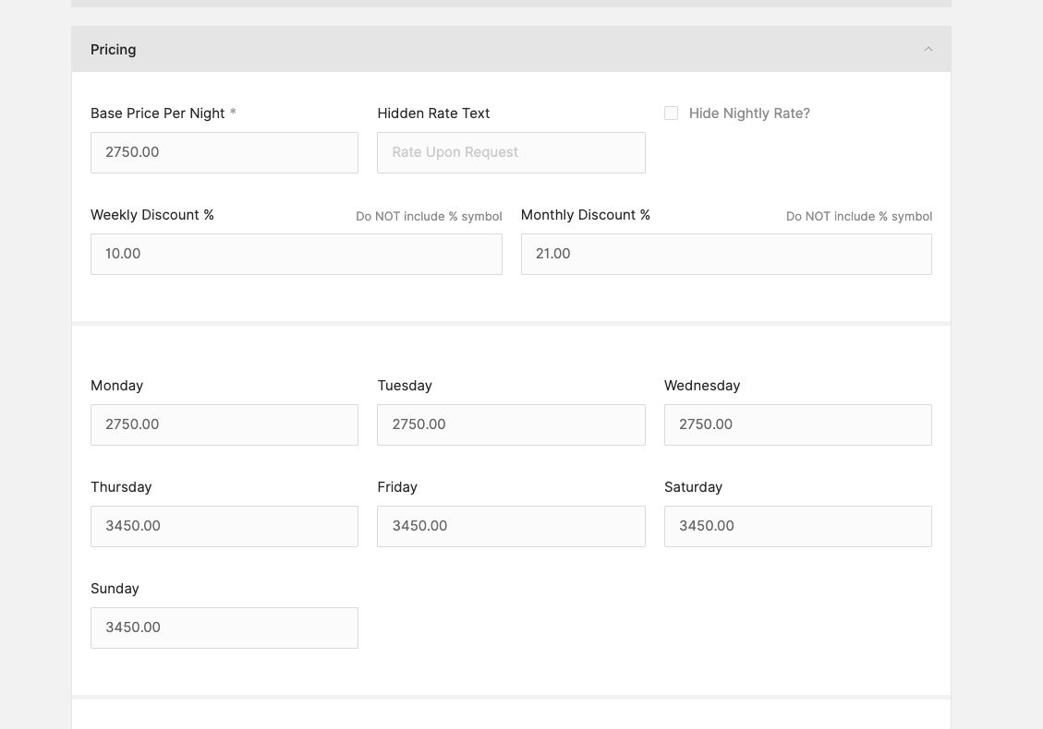Select the Monthly Discount % input box
This screenshot has width=1043, height=729.
pyautogui.click(x=726, y=254)
